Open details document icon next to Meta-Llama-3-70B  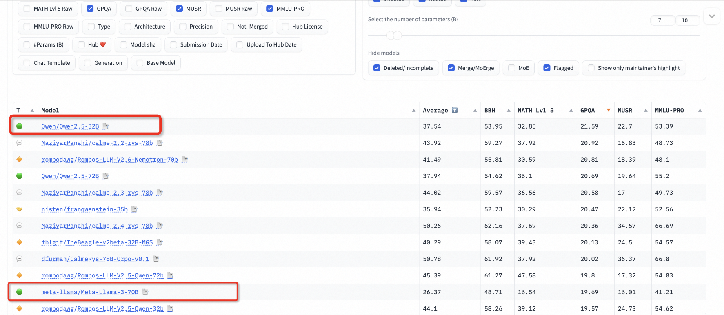point(145,292)
